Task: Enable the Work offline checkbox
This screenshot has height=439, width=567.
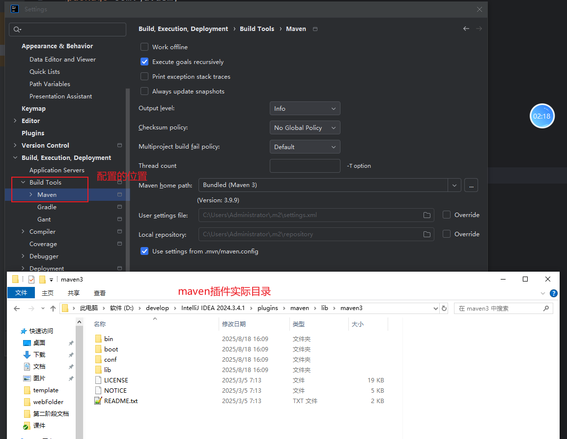Action: [144, 47]
